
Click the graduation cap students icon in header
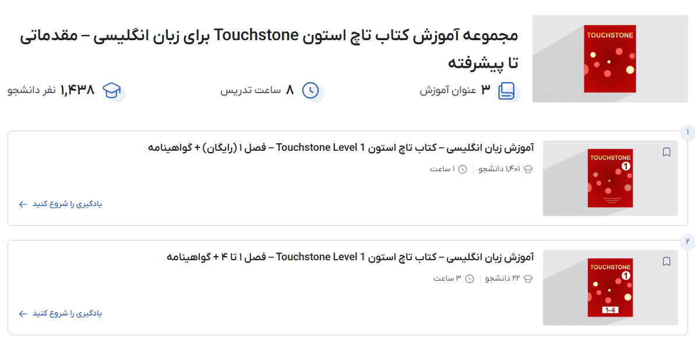[x=111, y=91]
